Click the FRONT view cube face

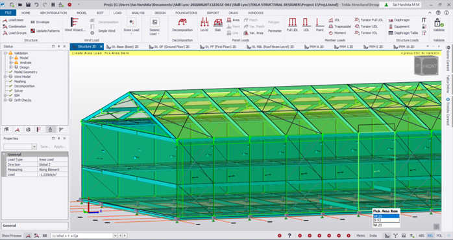[x=430, y=66]
